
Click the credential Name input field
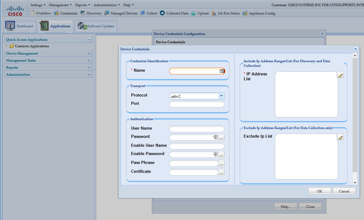click(194, 71)
